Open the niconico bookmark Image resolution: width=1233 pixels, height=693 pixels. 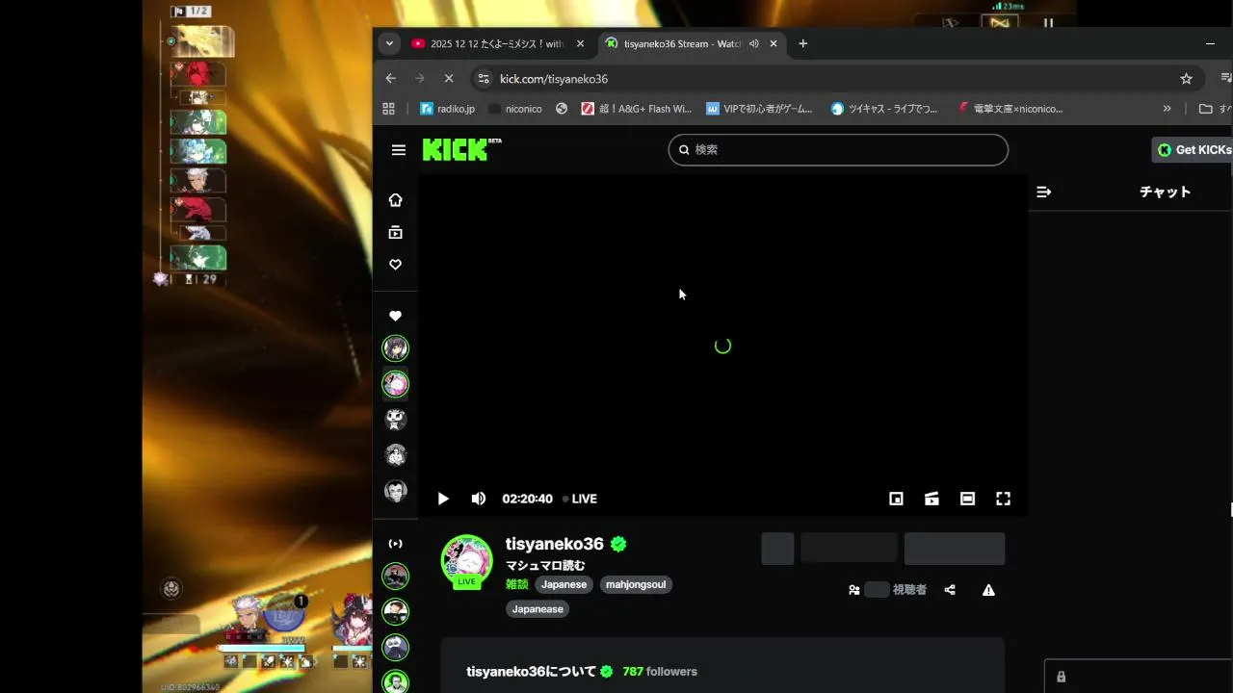coord(515,109)
